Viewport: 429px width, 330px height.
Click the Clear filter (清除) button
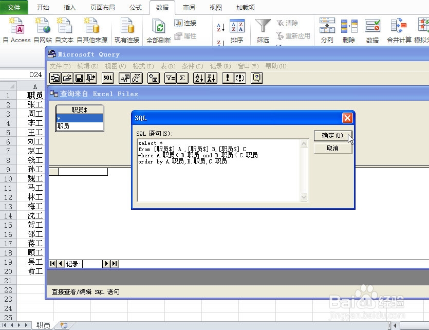click(287, 23)
